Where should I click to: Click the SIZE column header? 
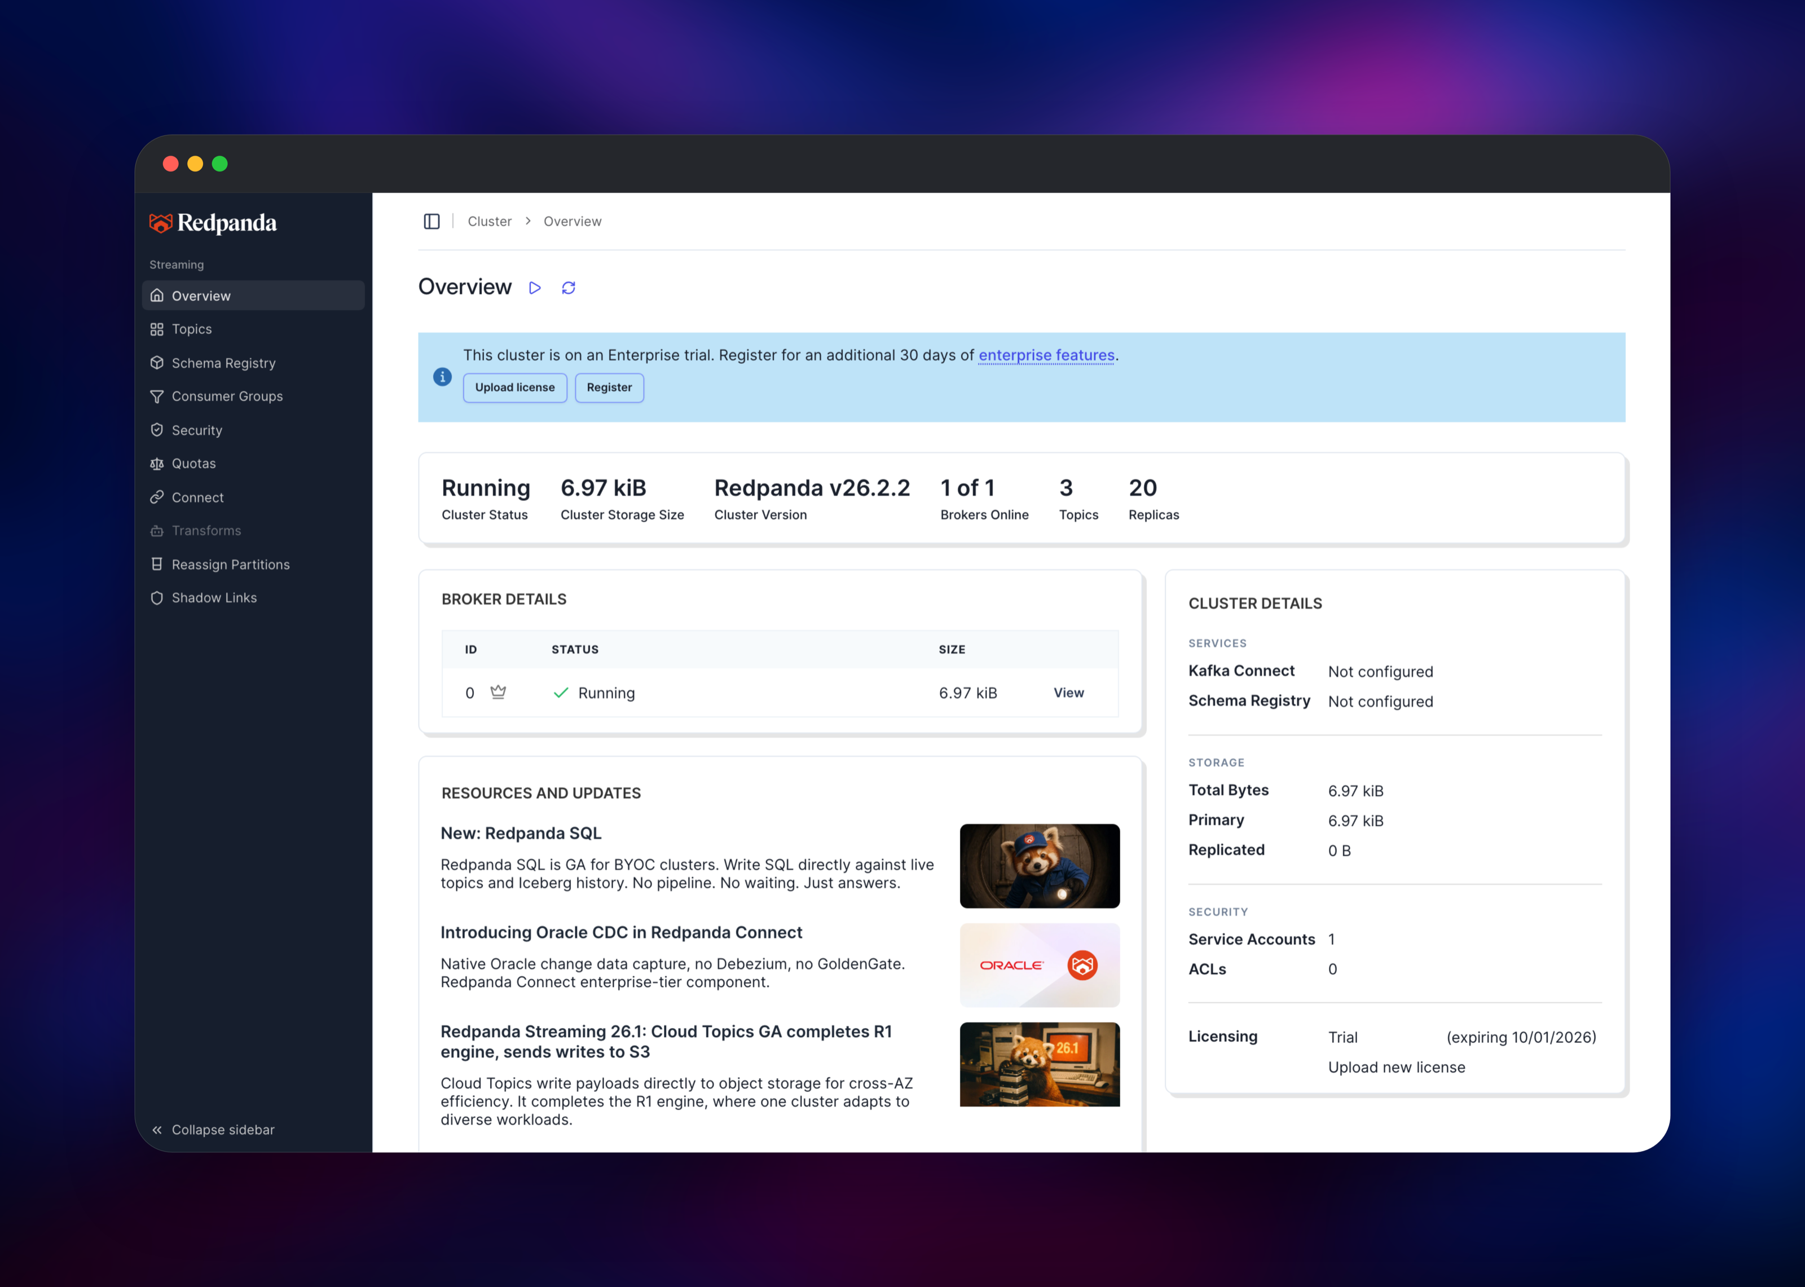(x=952, y=650)
